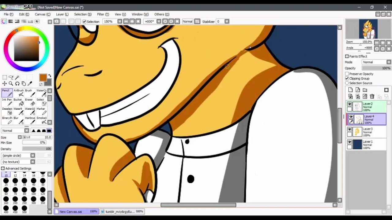Select the Ink Pen tool
The image size is (392, 220).
(x=7, y=102)
